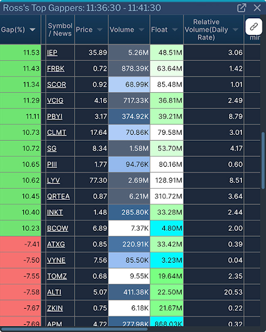Screen dimensions: 266x332
Task: Open the CLMT symbol link
Action: coord(56,132)
